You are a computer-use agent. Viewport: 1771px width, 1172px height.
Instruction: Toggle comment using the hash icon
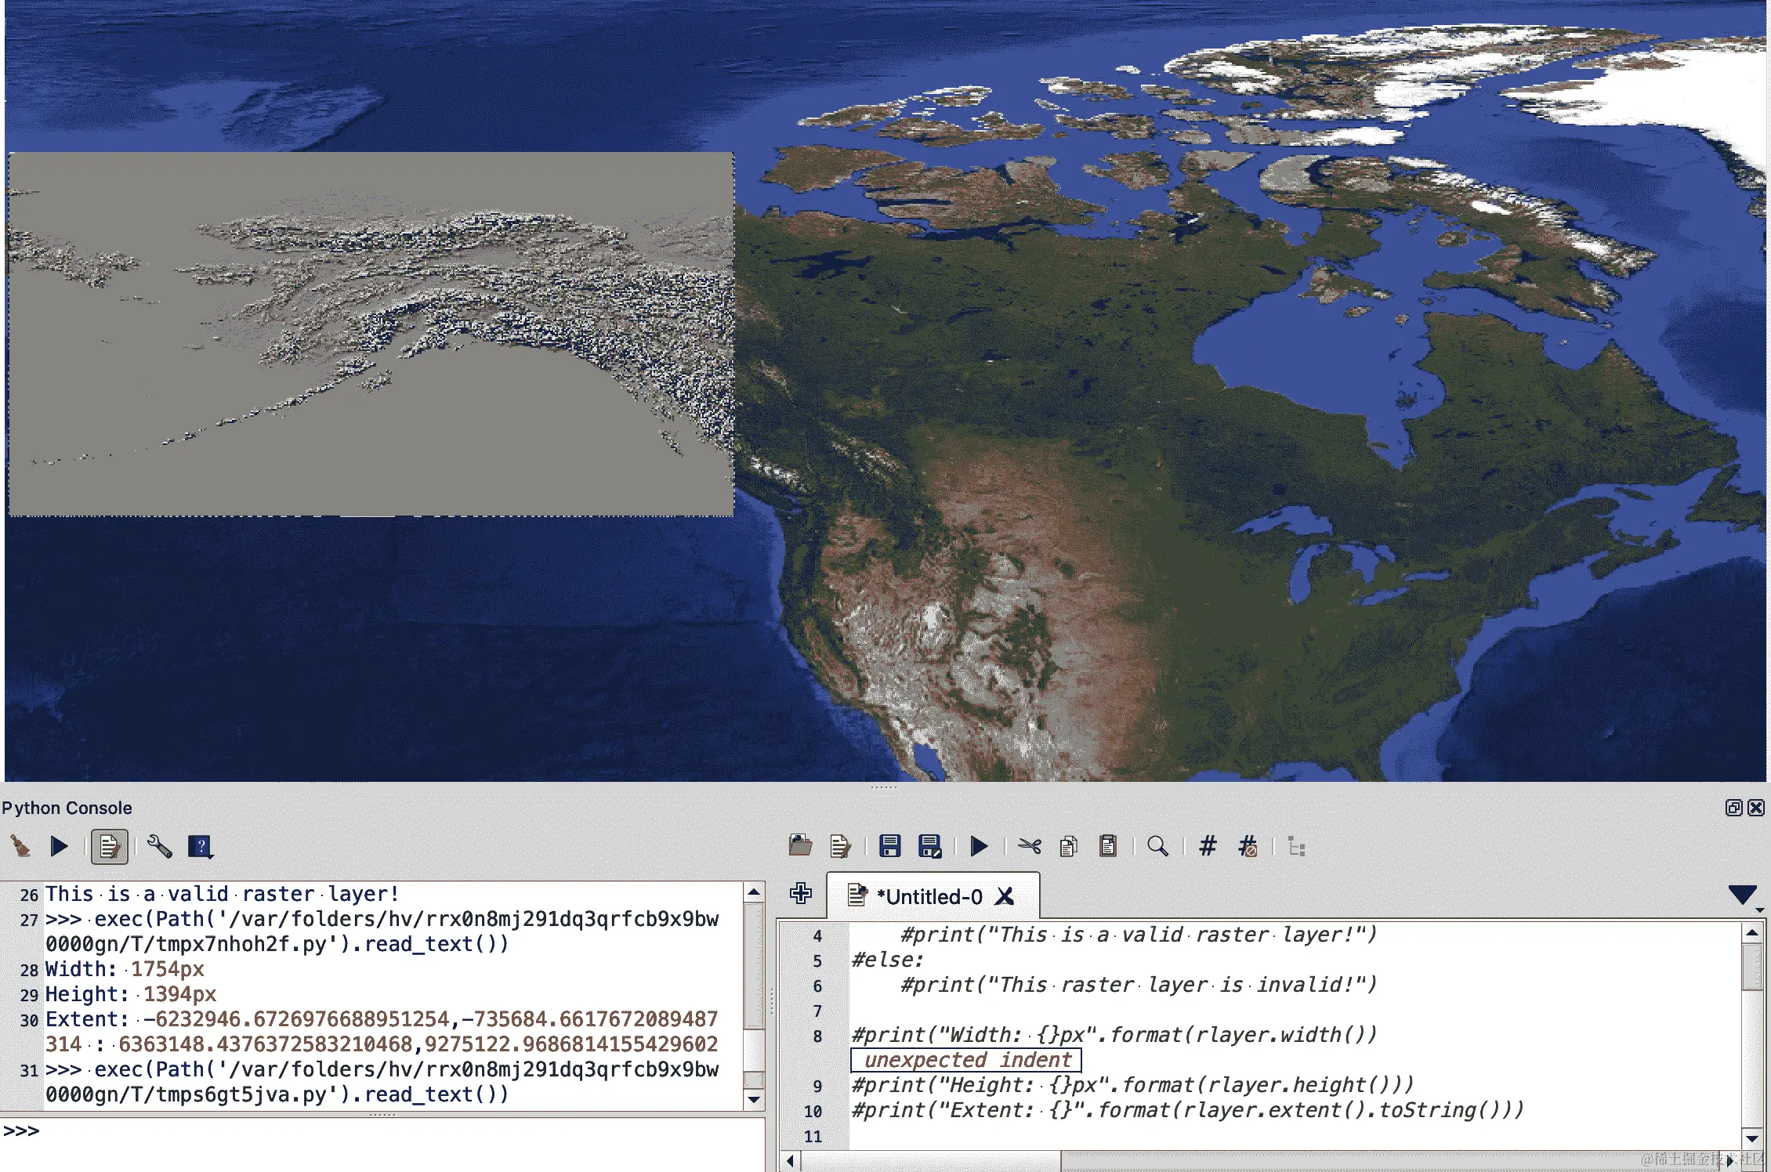pyautogui.click(x=1208, y=846)
